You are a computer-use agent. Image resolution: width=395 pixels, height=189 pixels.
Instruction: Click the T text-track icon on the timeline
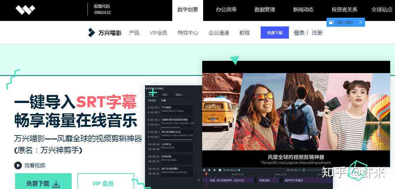pyautogui.click(x=199, y=180)
